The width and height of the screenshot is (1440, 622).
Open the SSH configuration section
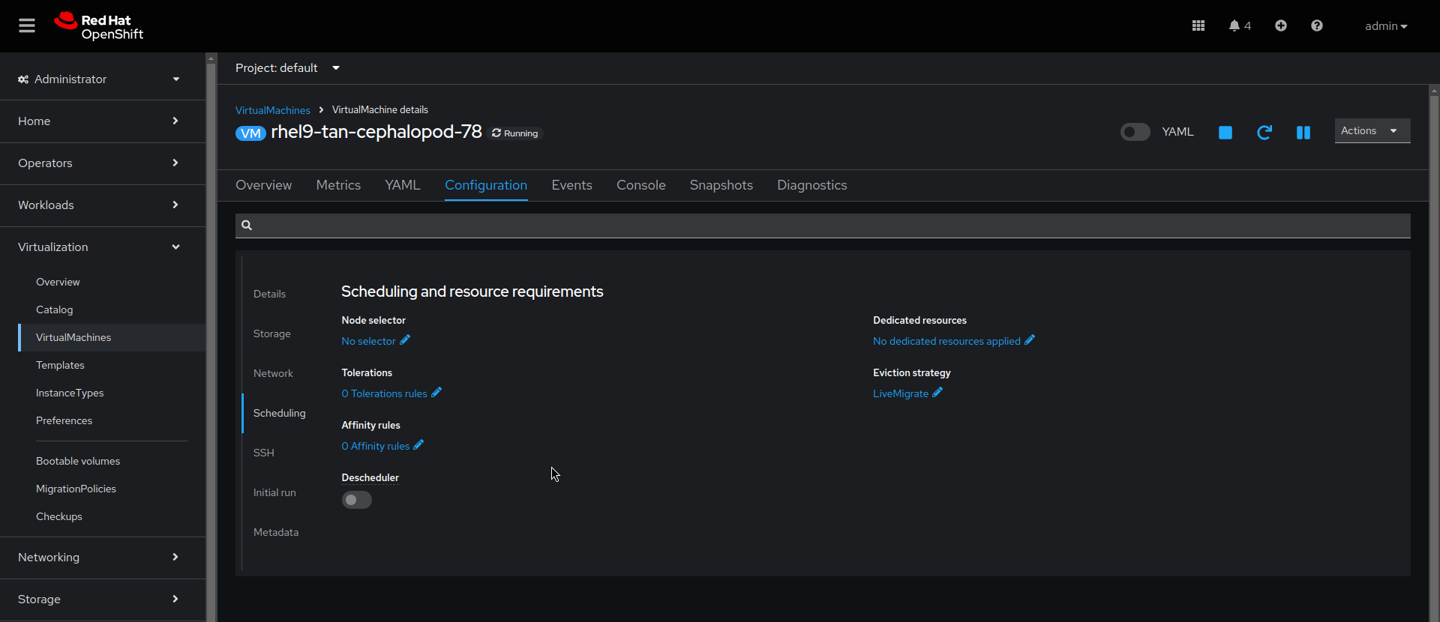(x=264, y=453)
